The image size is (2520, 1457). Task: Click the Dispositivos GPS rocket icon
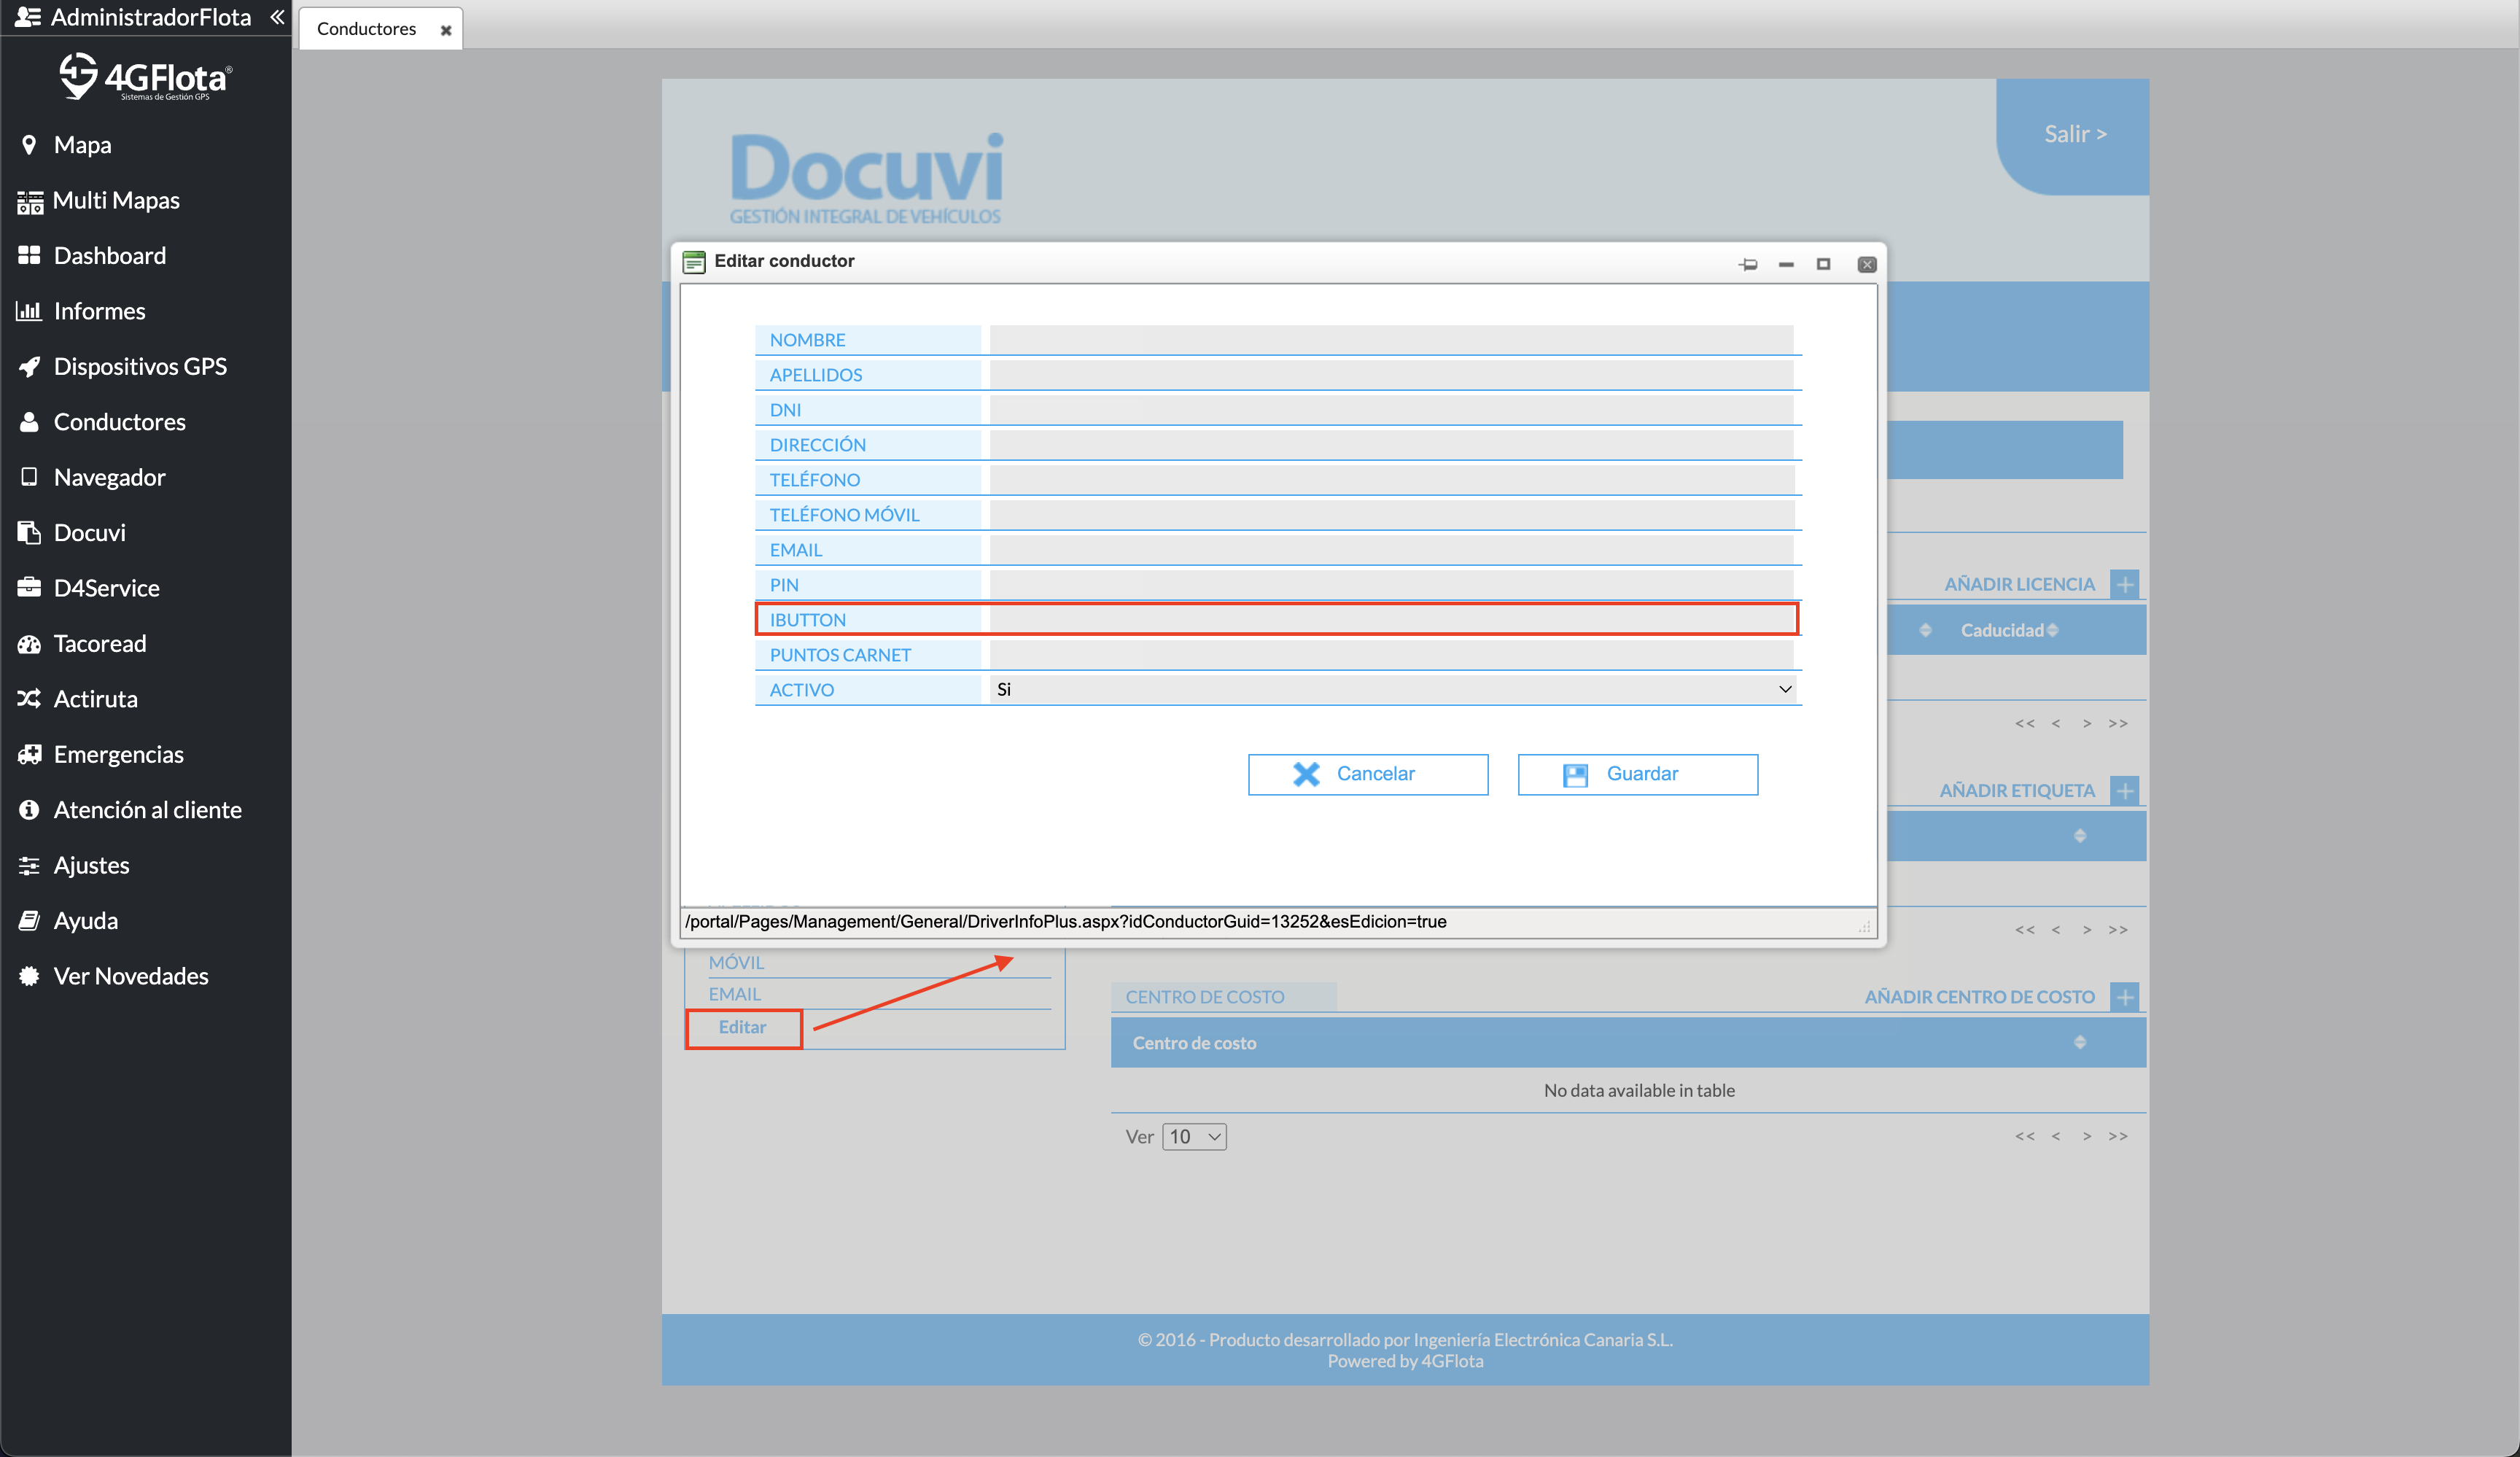click(x=29, y=367)
